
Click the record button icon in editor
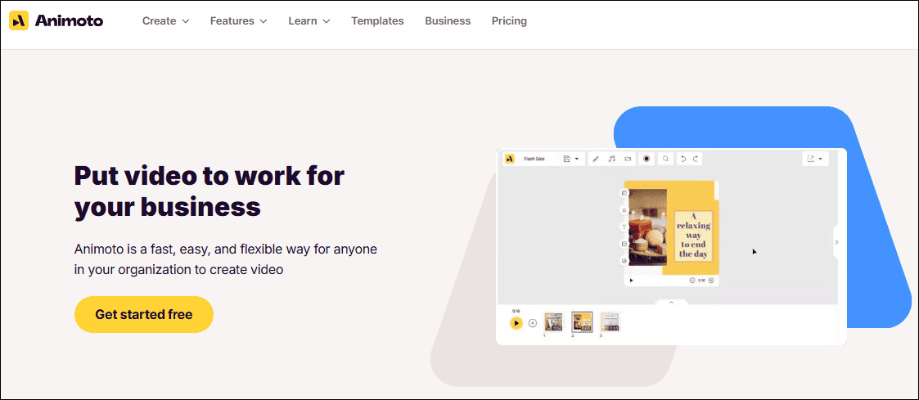point(646,159)
